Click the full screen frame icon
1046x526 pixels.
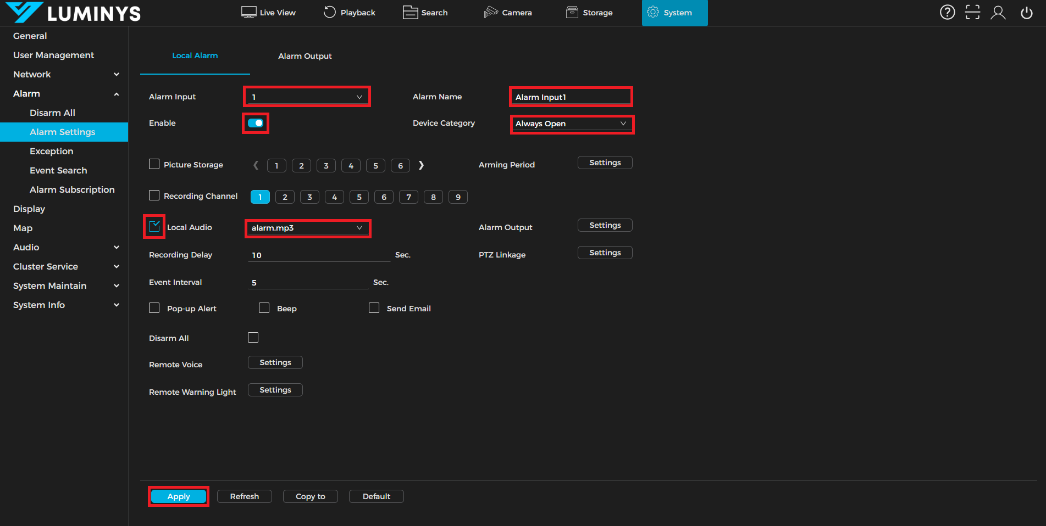[x=972, y=12]
